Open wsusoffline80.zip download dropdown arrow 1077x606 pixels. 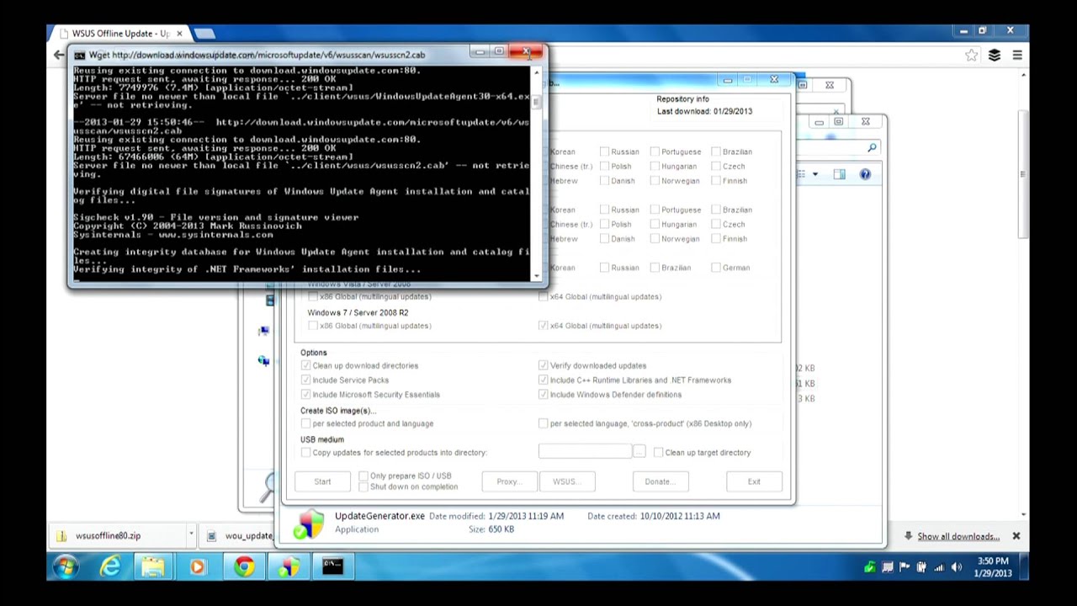coord(191,535)
